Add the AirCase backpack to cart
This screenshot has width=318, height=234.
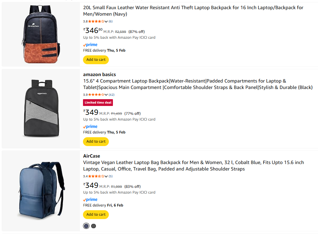coord(96,214)
